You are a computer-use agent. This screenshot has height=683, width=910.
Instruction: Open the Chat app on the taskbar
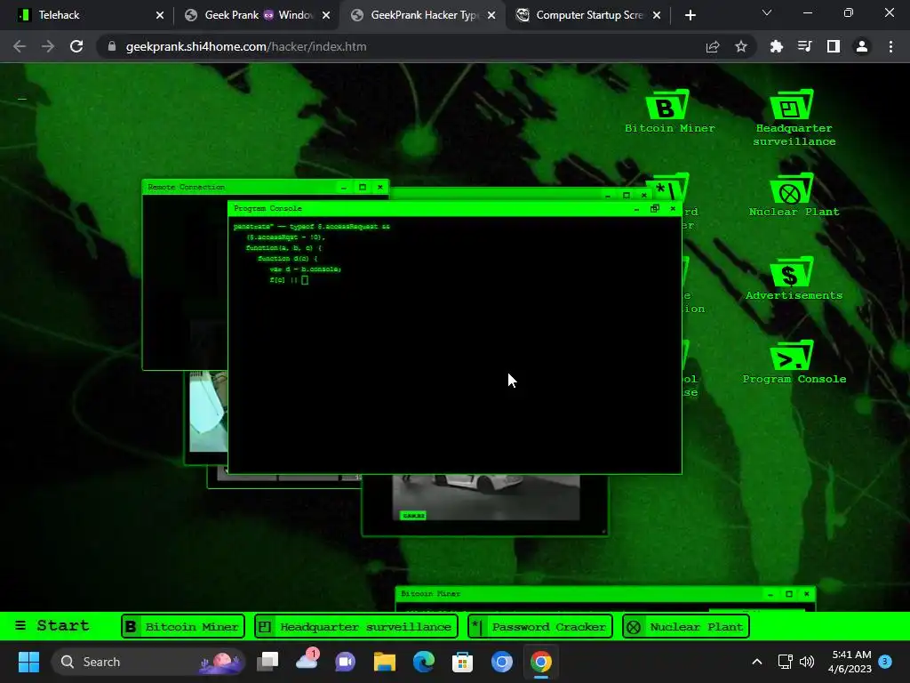346,662
